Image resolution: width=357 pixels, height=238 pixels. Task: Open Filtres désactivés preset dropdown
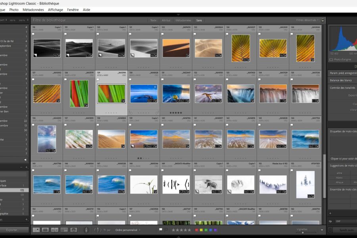[307, 20]
